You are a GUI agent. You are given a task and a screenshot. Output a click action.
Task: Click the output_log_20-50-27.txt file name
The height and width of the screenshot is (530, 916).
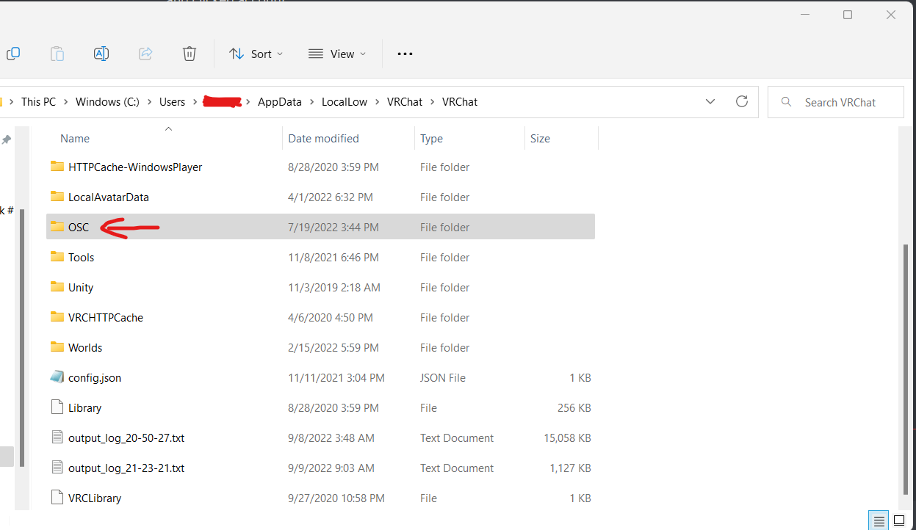tap(126, 438)
